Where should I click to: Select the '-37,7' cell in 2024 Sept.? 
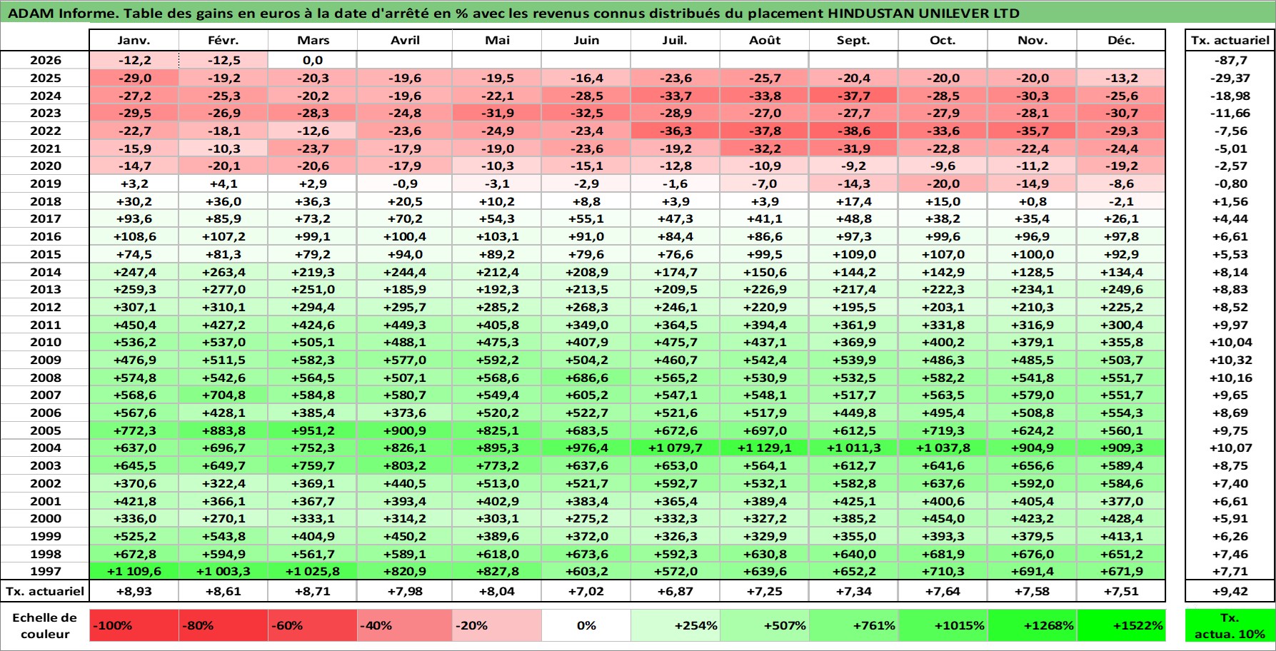click(854, 96)
